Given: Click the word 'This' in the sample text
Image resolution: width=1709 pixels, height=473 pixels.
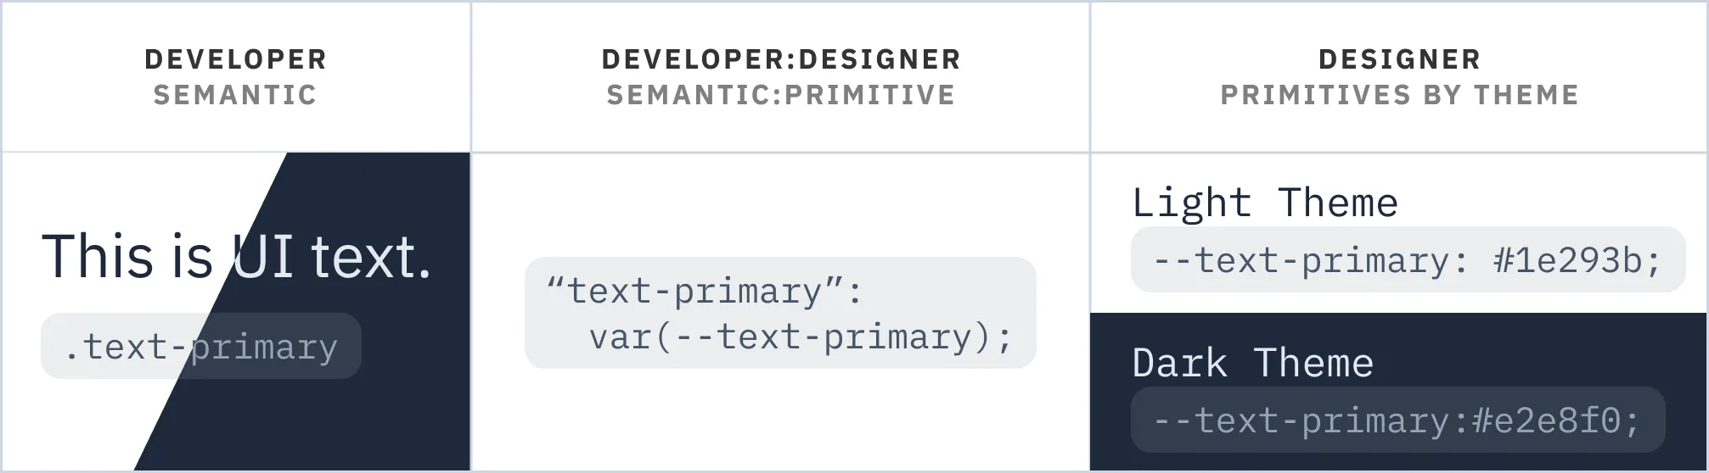Looking at the screenshot, I should (x=98, y=257).
